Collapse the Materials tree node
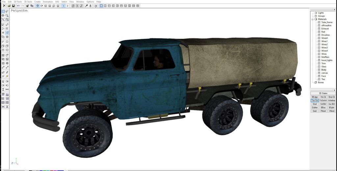 pos(313,19)
